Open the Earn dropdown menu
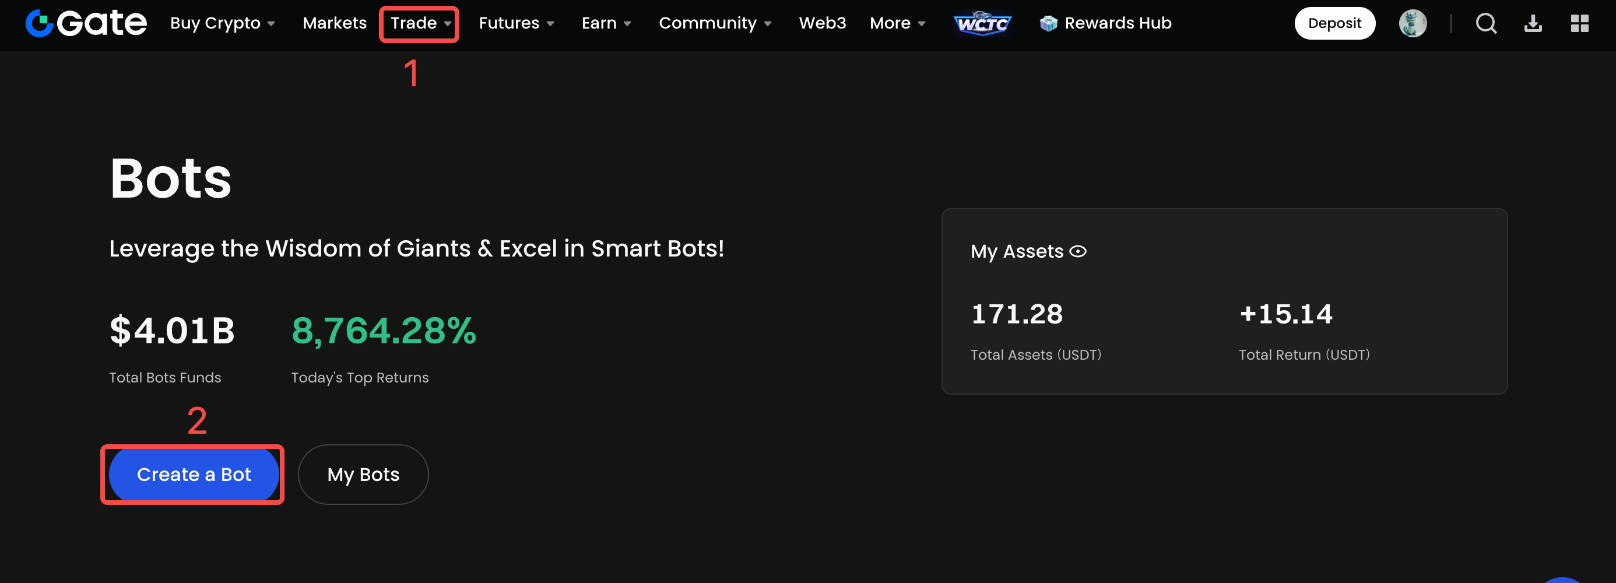Image resolution: width=1616 pixels, height=583 pixels. pos(605,23)
